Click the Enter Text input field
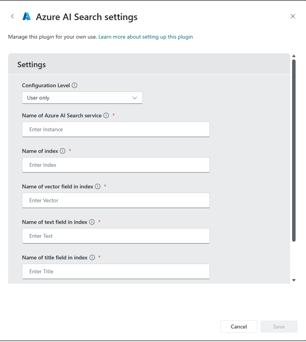The height and width of the screenshot is (342, 306). pyautogui.click(x=116, y=236)
